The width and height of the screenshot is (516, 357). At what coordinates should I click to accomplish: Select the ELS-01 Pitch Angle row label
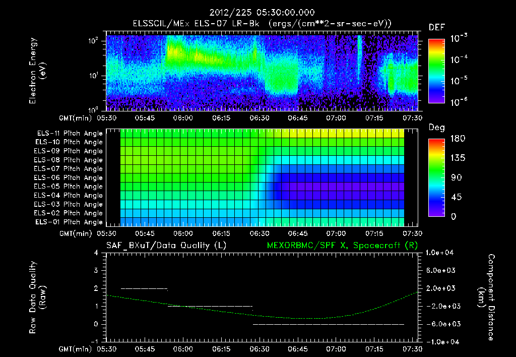(x=69, y=222)
